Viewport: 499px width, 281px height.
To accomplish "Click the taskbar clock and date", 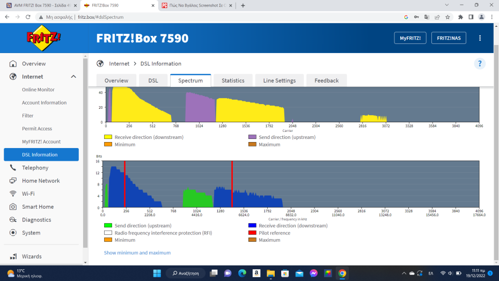I will pos(475,273).
